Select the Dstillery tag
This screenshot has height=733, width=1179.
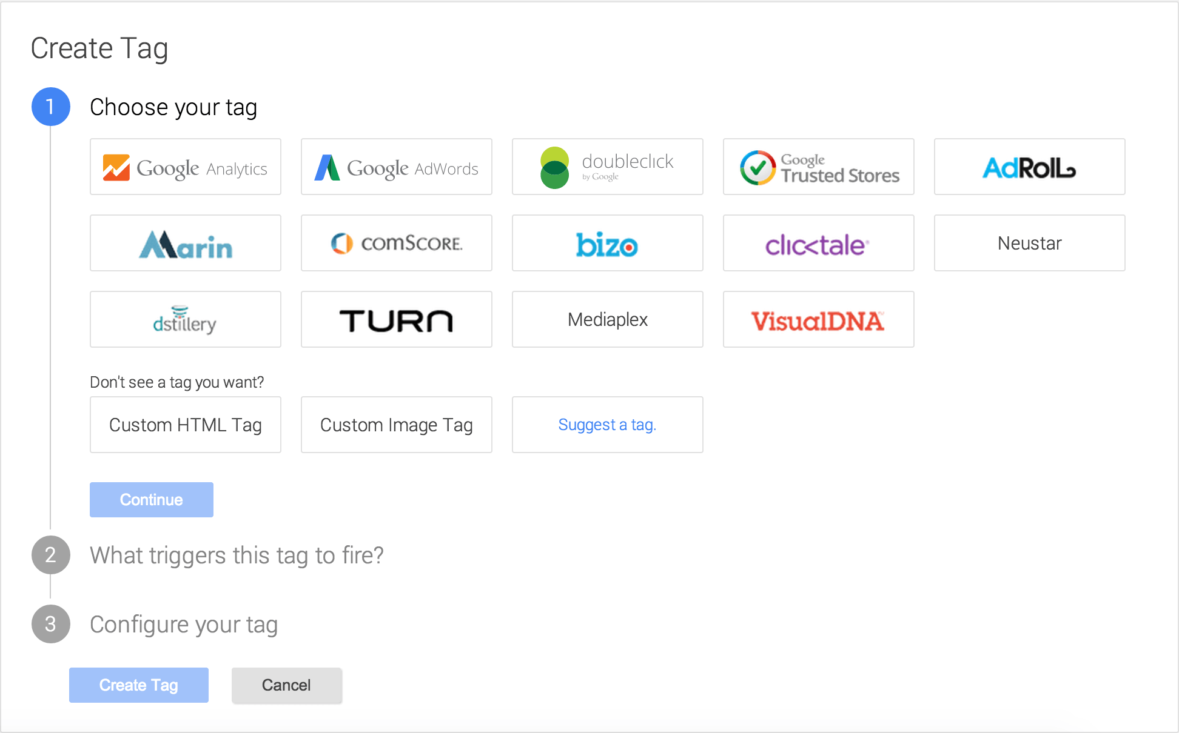pos(185,319)
